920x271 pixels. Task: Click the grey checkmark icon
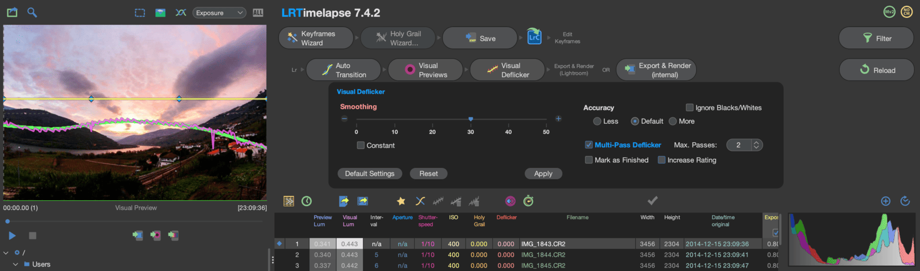point(653,200)
